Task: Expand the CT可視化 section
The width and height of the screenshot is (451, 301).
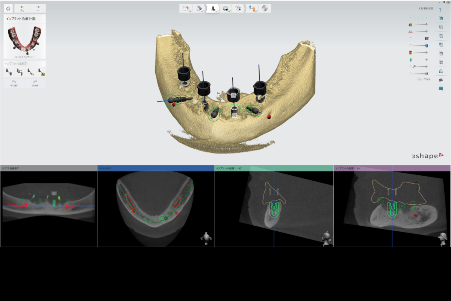Action: click(x=419, y=79)
